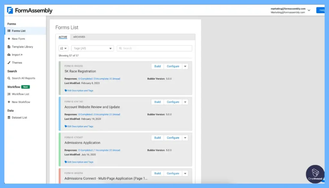Open 1 Incomplete responses for Admissions Application
Screen dimensions: 329x188
[101, 150]
